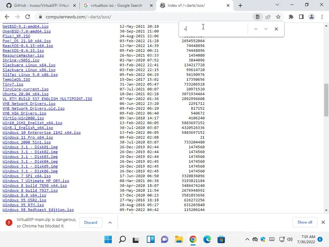
Task: Jump to next find match
Action: [266, 29]
